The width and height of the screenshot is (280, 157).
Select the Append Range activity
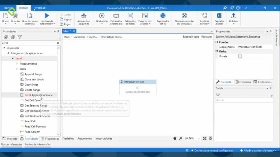[x=33, y=74]
